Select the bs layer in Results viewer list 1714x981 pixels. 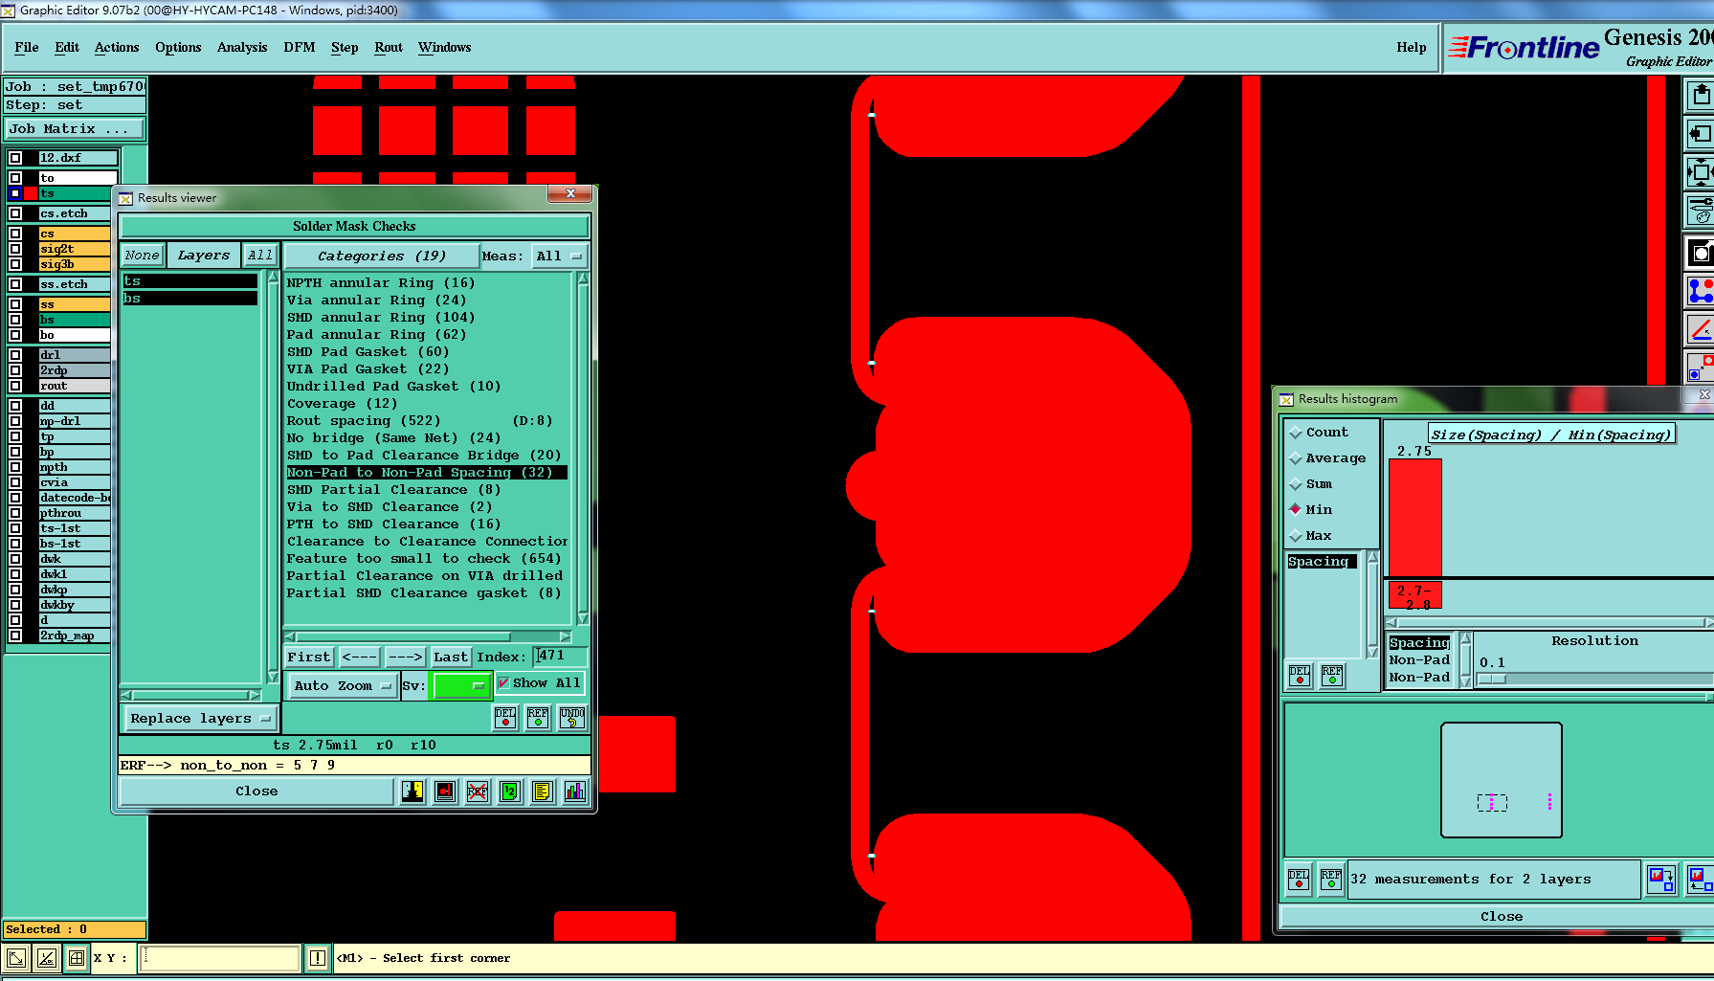tap(189, 299)
